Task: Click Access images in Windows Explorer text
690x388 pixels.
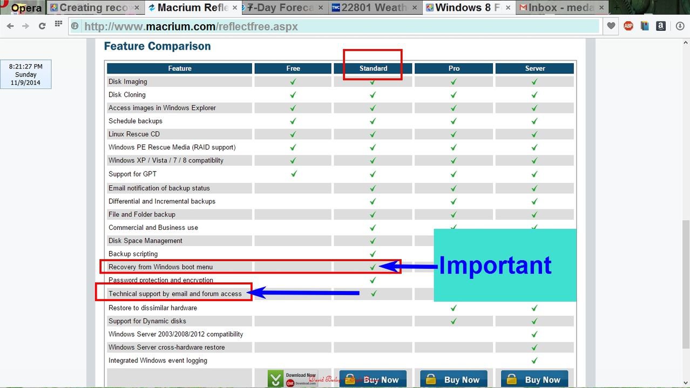Action: tap(162, 108)
